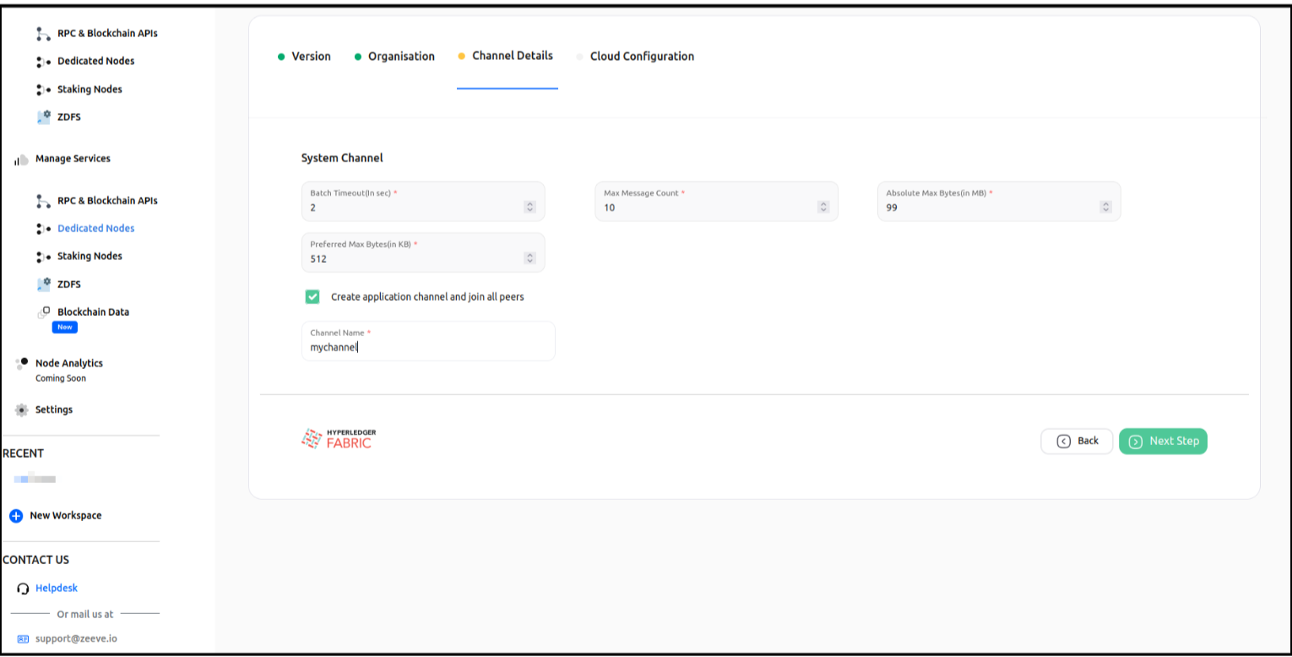
Task: Click the ZDFS icon under Manage Services
Action: tap(44, 284)
